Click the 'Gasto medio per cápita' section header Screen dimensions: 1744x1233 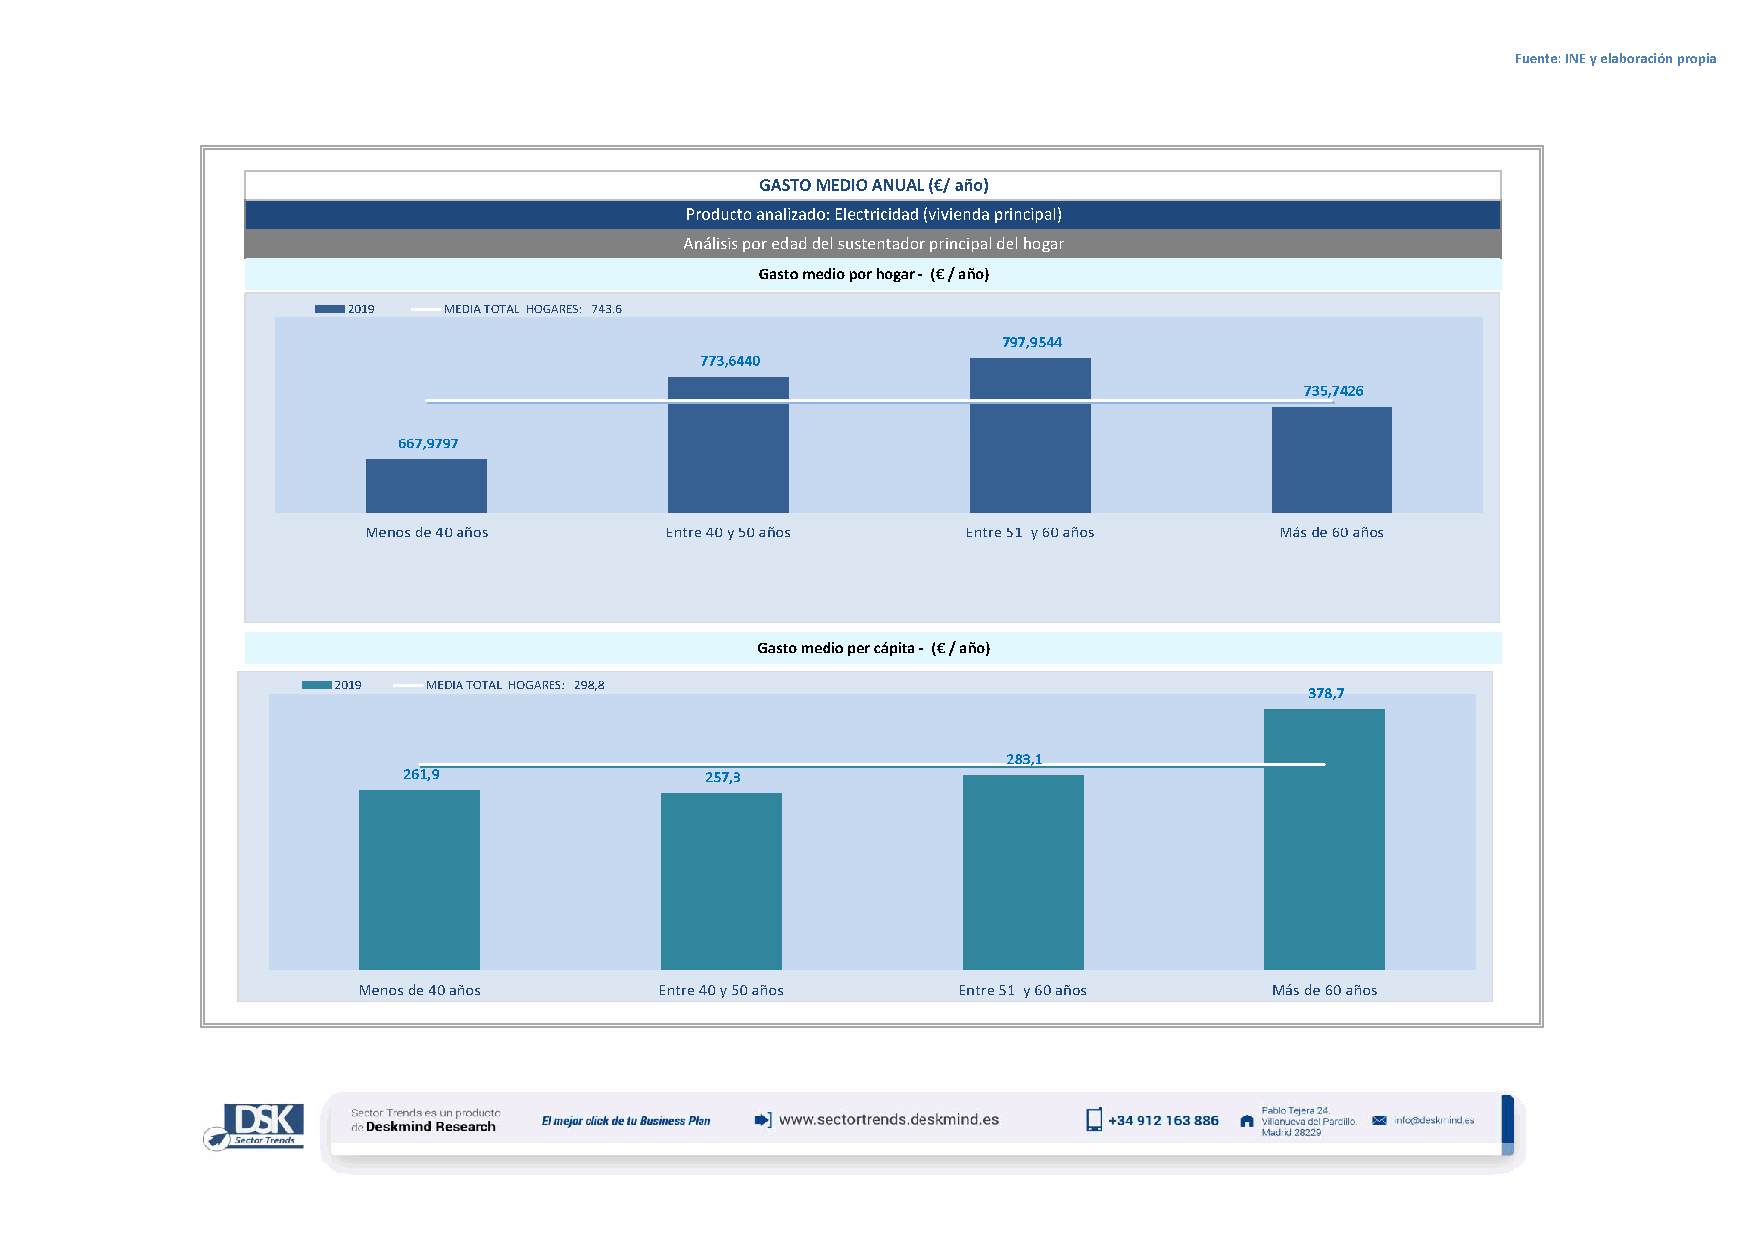pos(873,648)
